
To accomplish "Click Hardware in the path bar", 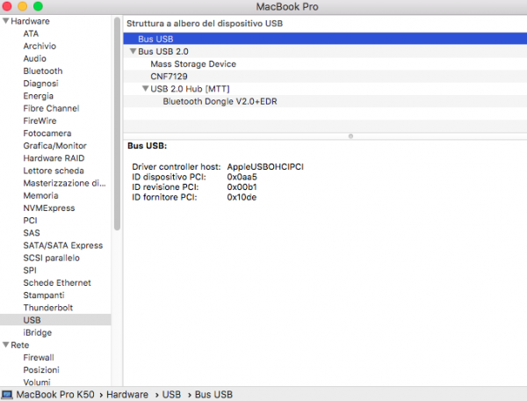I will [x=127, y=394].
